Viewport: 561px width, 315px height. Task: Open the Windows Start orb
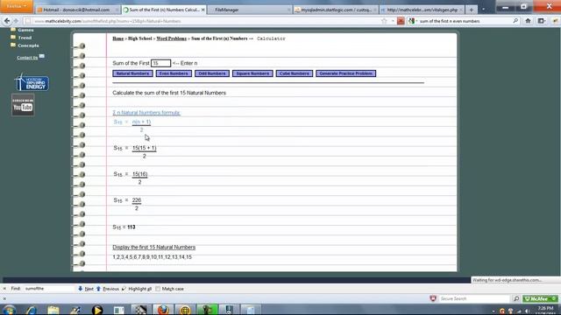(x=9, y=310)
